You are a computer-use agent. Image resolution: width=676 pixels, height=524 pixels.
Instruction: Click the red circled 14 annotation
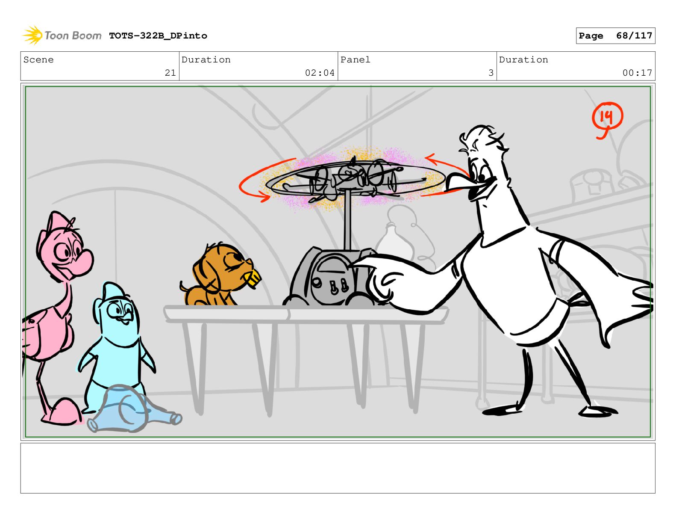(x=607, y=120)
